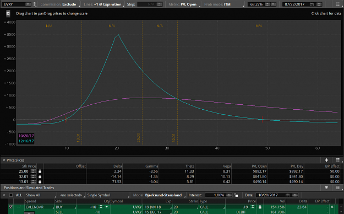
Task: Open the Metric P/L Open selector
Action: 184,4
